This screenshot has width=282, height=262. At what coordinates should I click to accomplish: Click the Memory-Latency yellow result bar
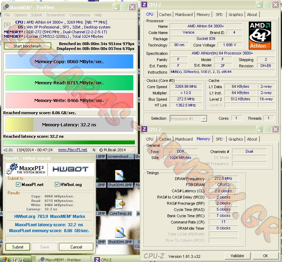pos(69,125)
